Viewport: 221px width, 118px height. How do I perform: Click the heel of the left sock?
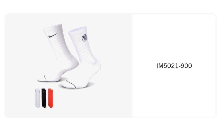pyautogui.click(x=74, y=62)
